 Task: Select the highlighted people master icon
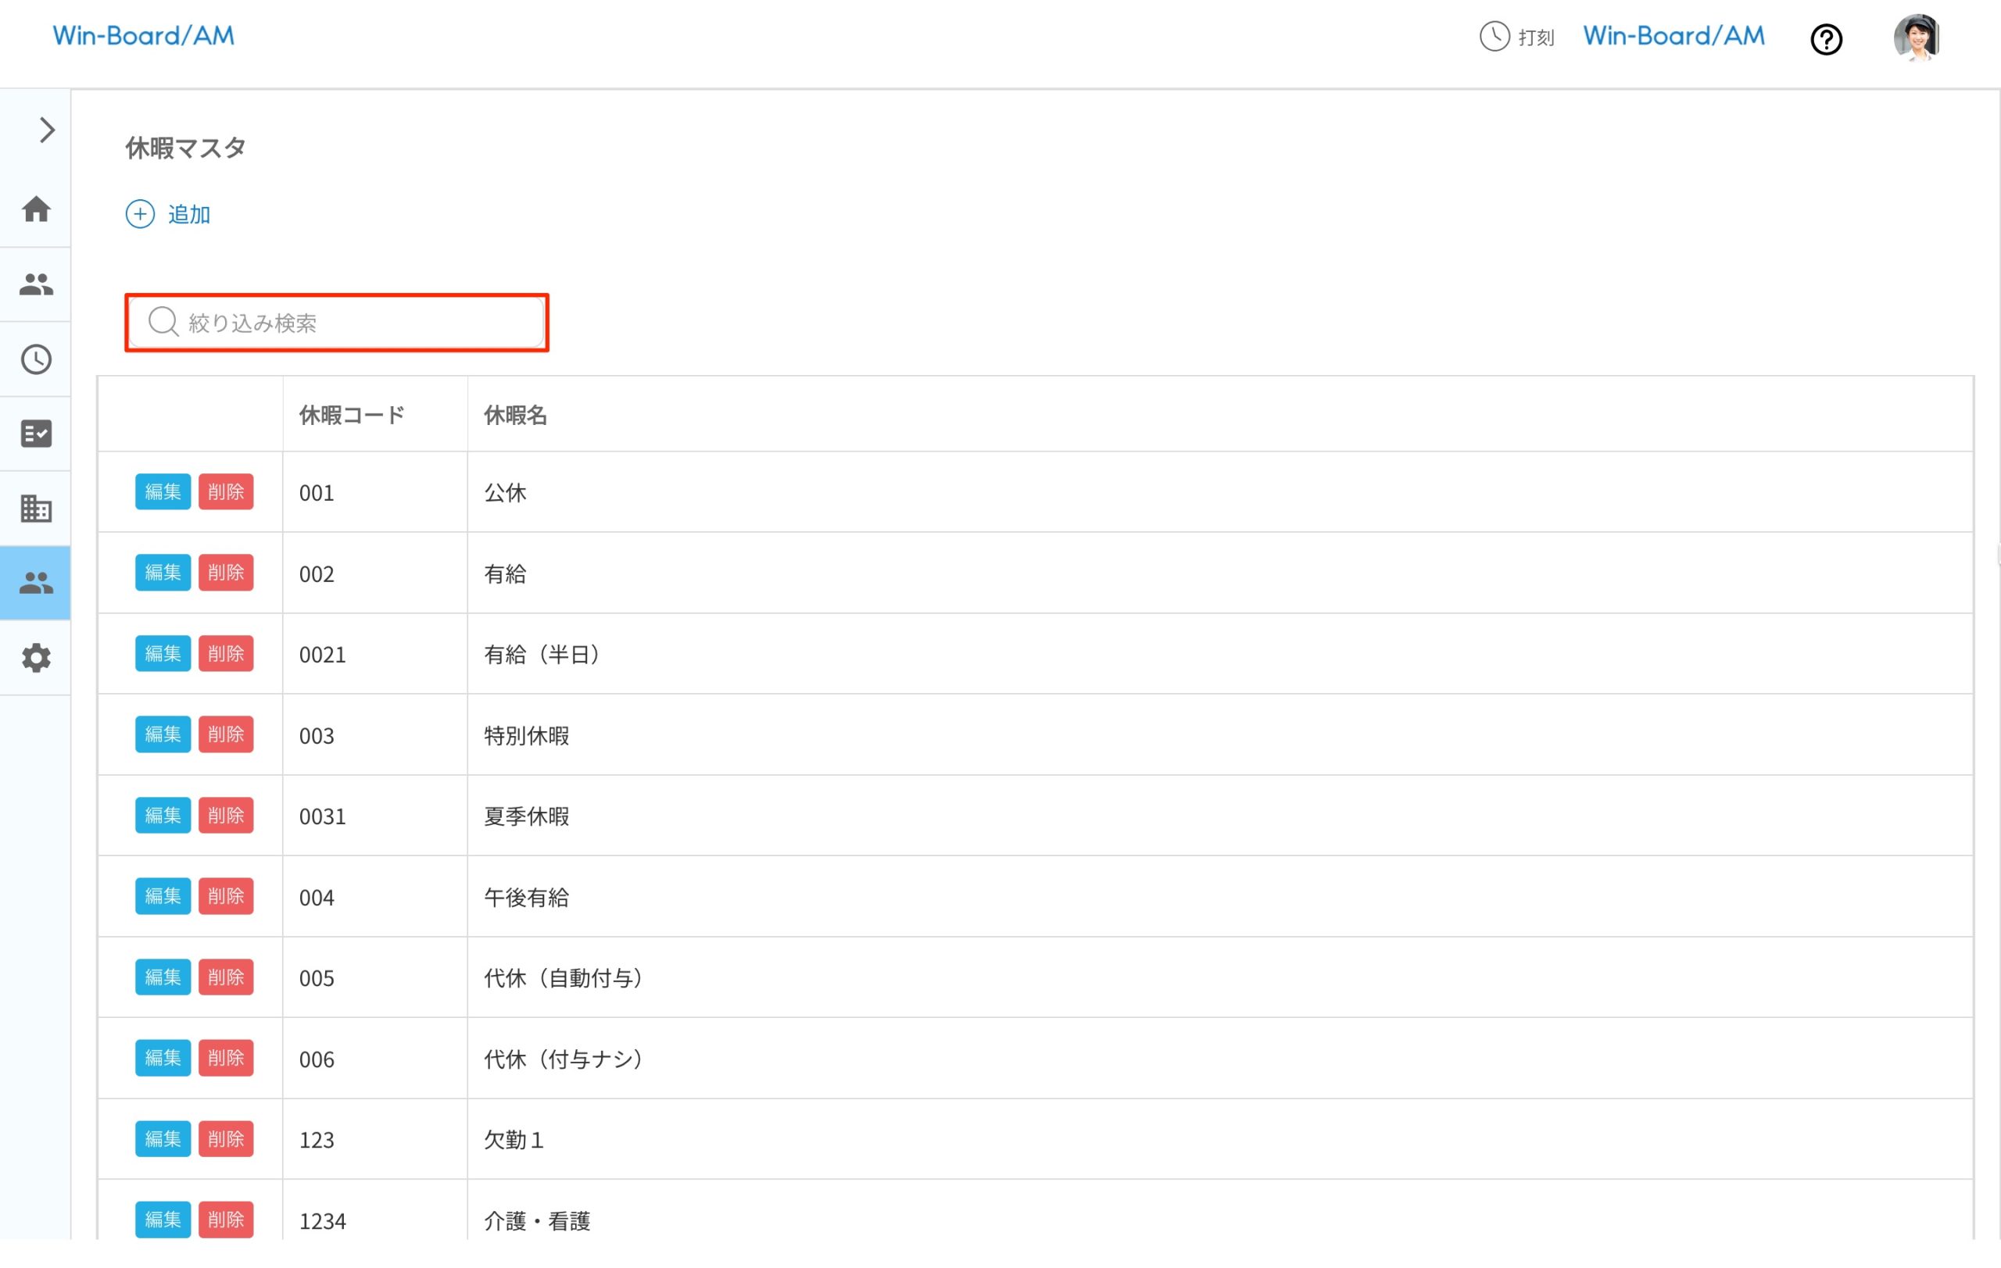(x=36, y=583)
